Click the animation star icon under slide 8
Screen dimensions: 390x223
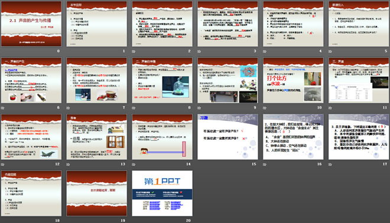[134, 108]
